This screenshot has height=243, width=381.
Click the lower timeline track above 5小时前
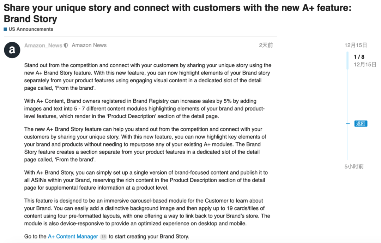point(347,143)
